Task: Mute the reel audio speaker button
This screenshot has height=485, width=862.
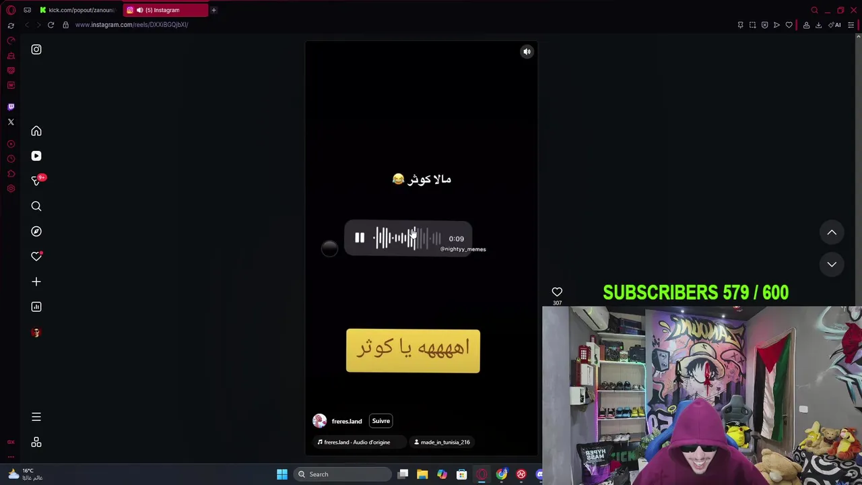Action: click(x=527, y=51)
